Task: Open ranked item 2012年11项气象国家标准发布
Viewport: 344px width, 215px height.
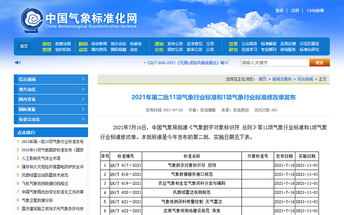Action: 52,150
